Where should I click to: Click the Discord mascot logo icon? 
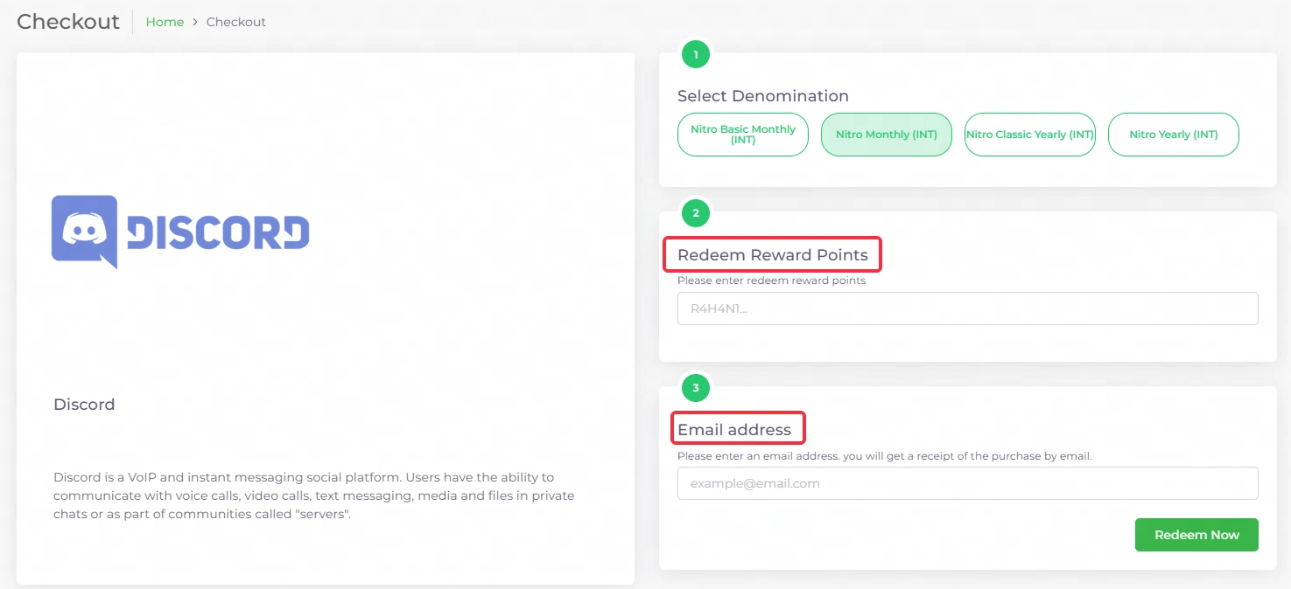(84, 231)
